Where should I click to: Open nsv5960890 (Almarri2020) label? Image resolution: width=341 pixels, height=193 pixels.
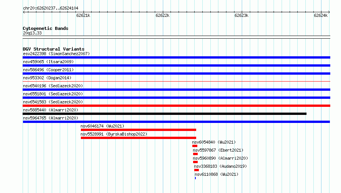point(220,158)
